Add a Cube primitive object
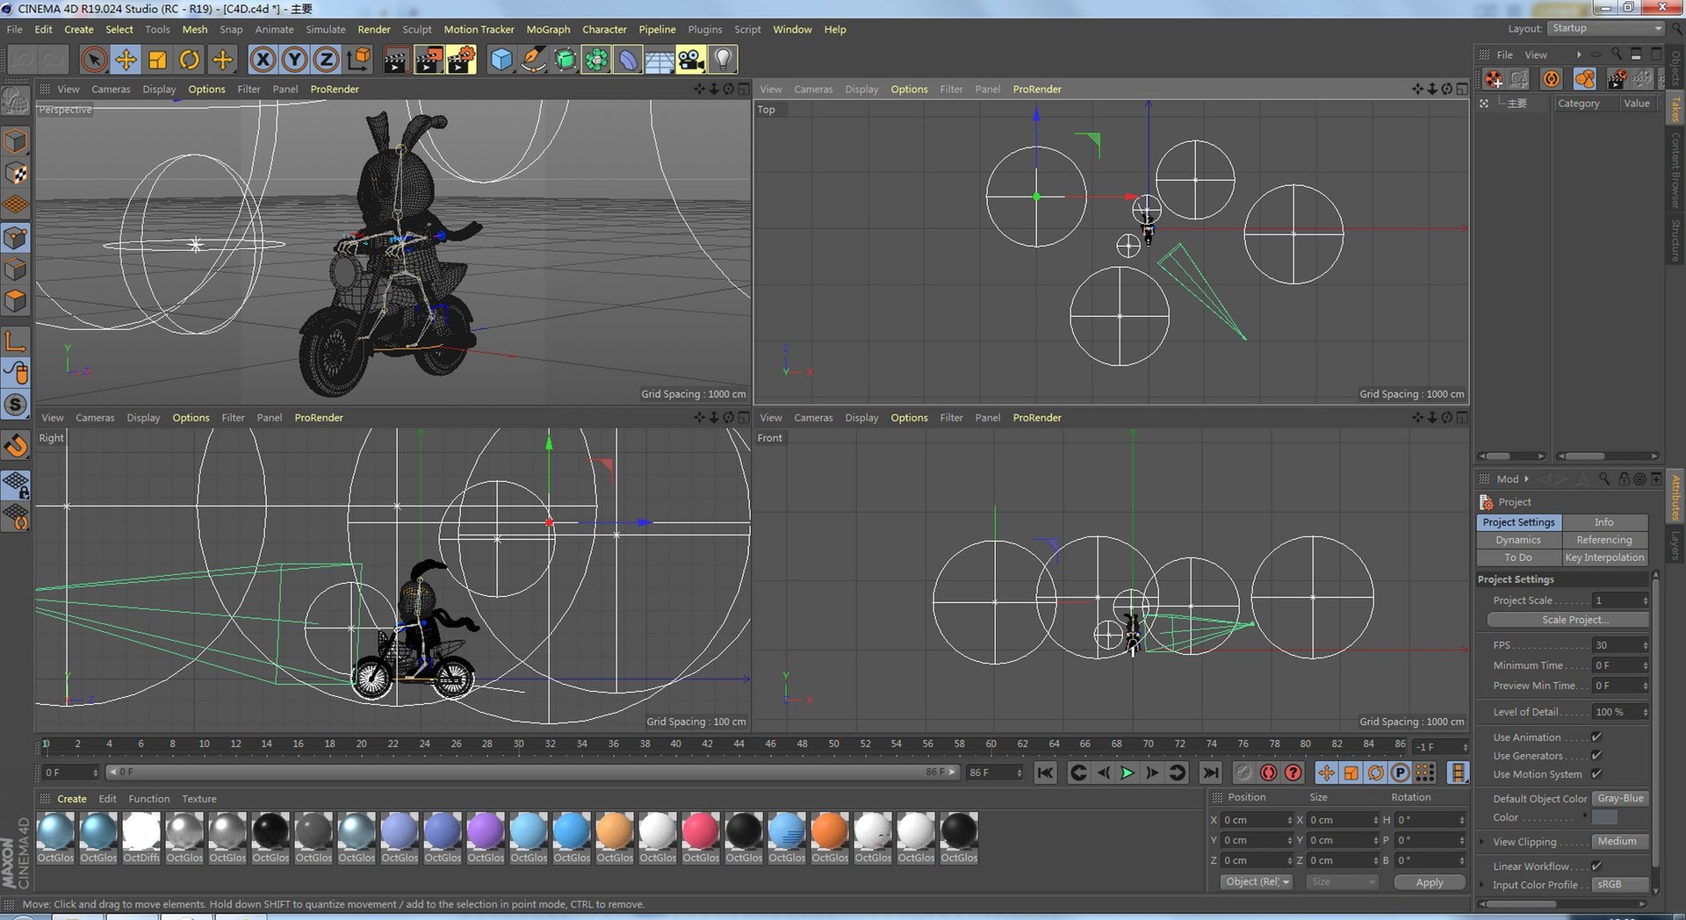The height and width of the screenshot is (920, 1686). pos(501,60)
